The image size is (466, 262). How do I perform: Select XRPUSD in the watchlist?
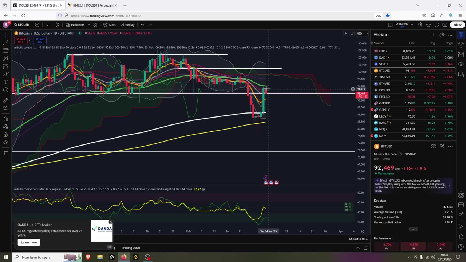(x=413, y=77)
